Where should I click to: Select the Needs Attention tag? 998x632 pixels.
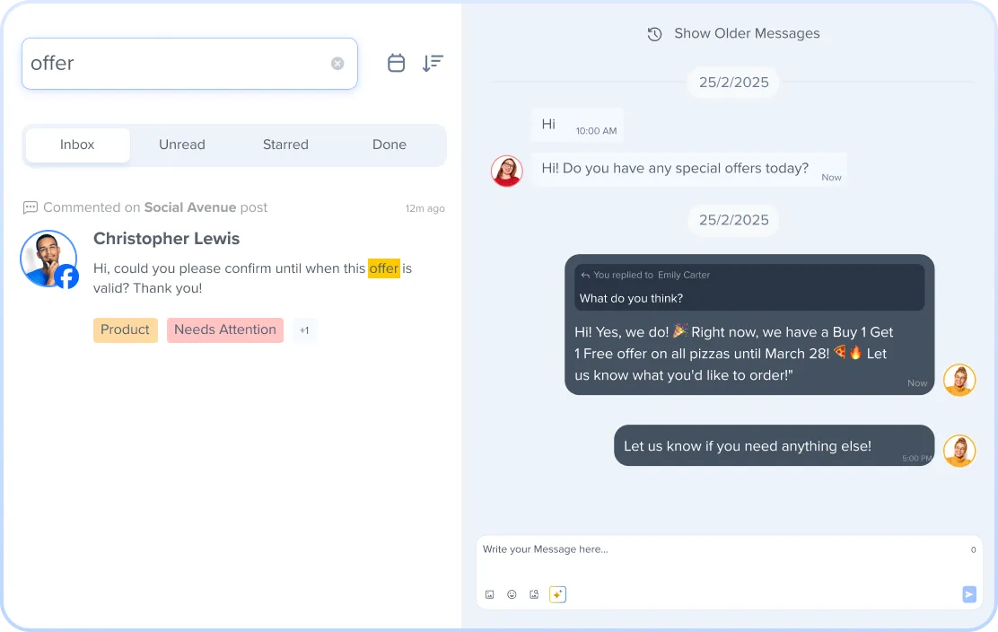coord(225,330)
